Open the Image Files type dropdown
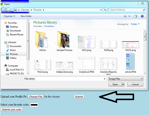 coord(126,79)
